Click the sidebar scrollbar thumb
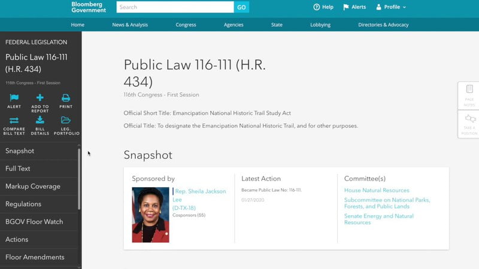479x269 pixels. coord(79,179)
